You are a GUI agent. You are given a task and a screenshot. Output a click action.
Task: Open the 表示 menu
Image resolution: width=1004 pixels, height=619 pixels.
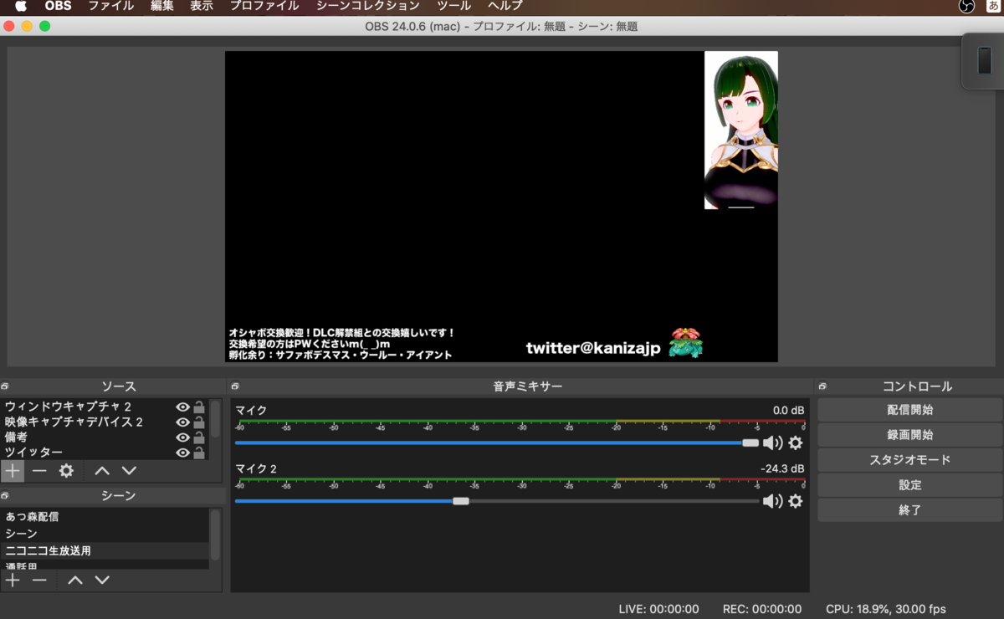202,6
